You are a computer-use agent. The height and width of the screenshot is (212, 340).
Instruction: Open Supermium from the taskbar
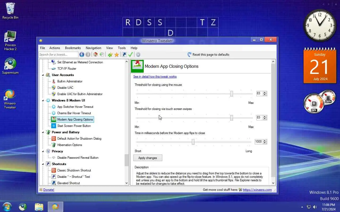coord(23,207)
